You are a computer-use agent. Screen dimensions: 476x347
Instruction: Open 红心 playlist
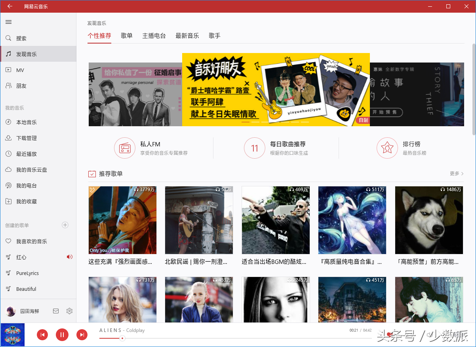(x=38, y=257)
